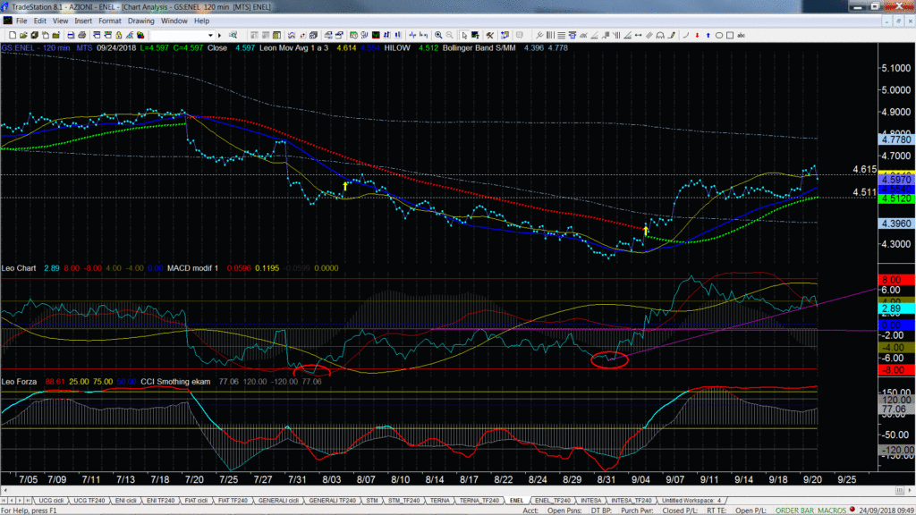This screenshot has height=515, width=916.
Task: Switch to the STM workspace tab
Action: 372,501
